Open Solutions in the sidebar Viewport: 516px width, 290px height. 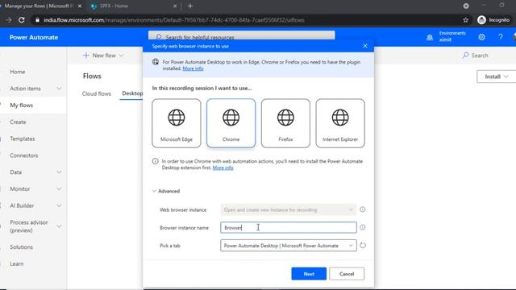coord(22,247)
